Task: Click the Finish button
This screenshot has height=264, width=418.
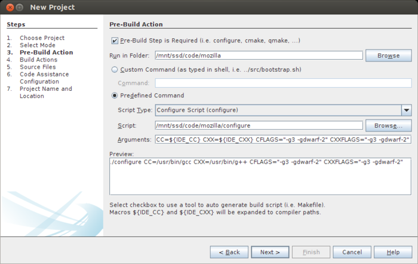Action: click(311, 252)
